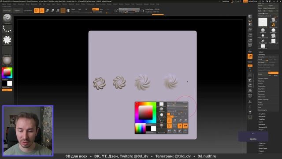The width and height of the screenshot is (282, 159).
Task: Click the Zoom3D icon on right shelf
Action: 250,85
